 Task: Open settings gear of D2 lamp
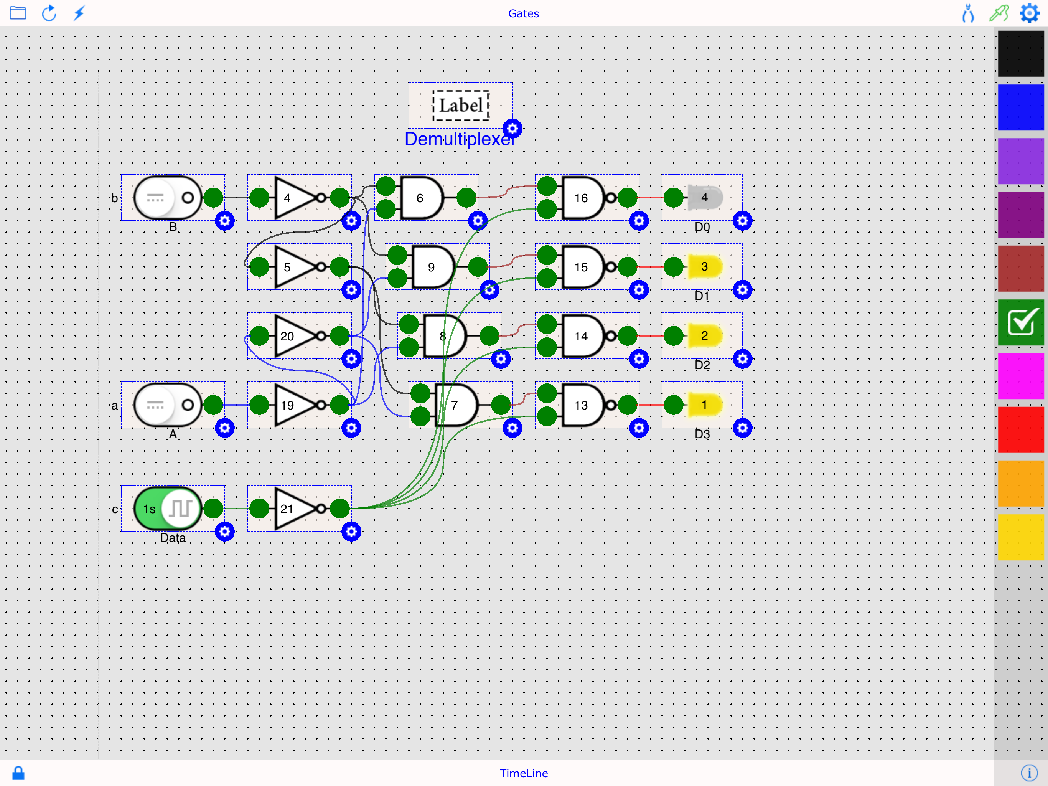pyautogui.click(x=742, y=359)
